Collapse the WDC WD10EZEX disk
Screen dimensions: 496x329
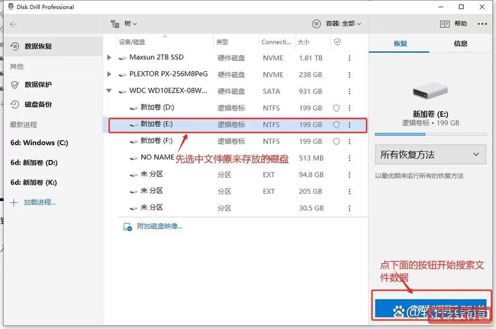(x=109, y=91)
